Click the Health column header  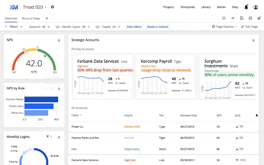pos(128,115)
